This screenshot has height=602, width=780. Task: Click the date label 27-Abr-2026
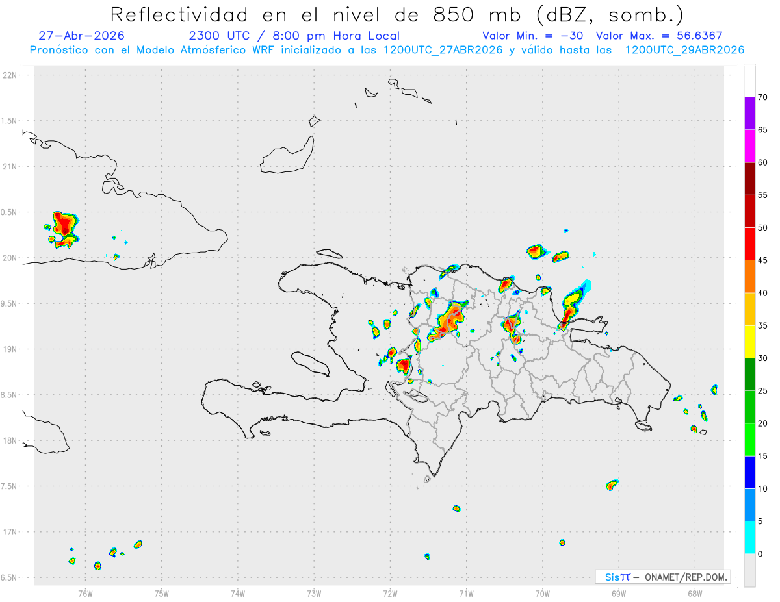[81, 36]
